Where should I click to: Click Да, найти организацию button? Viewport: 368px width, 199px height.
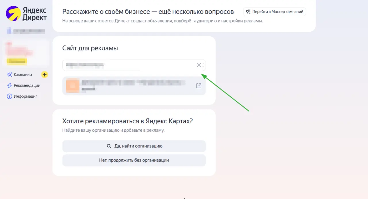(134, 146)
